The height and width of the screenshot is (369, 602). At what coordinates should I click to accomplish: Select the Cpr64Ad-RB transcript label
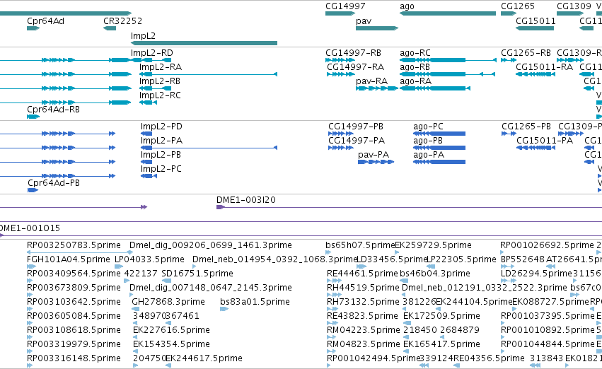[53, 110]
